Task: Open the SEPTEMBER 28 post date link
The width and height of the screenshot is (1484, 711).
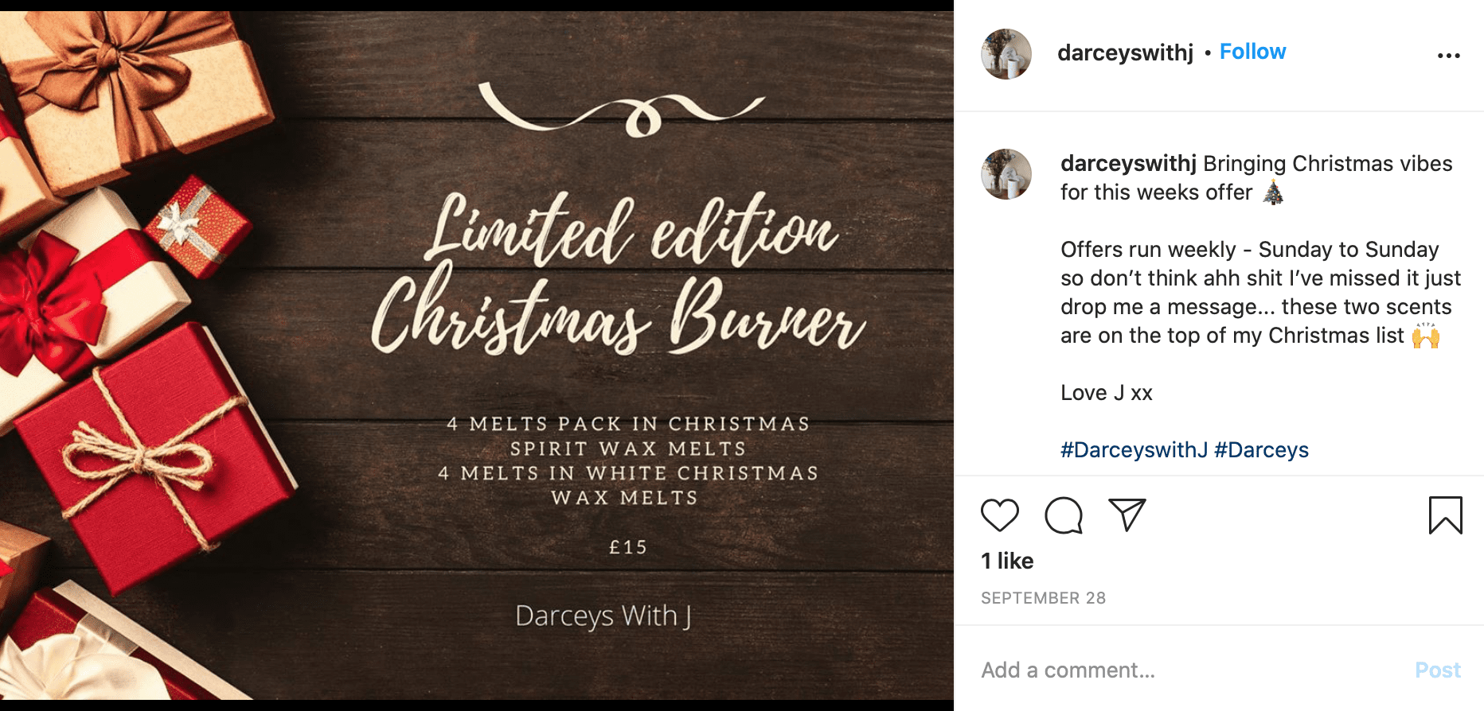Action: point(1043,598)
